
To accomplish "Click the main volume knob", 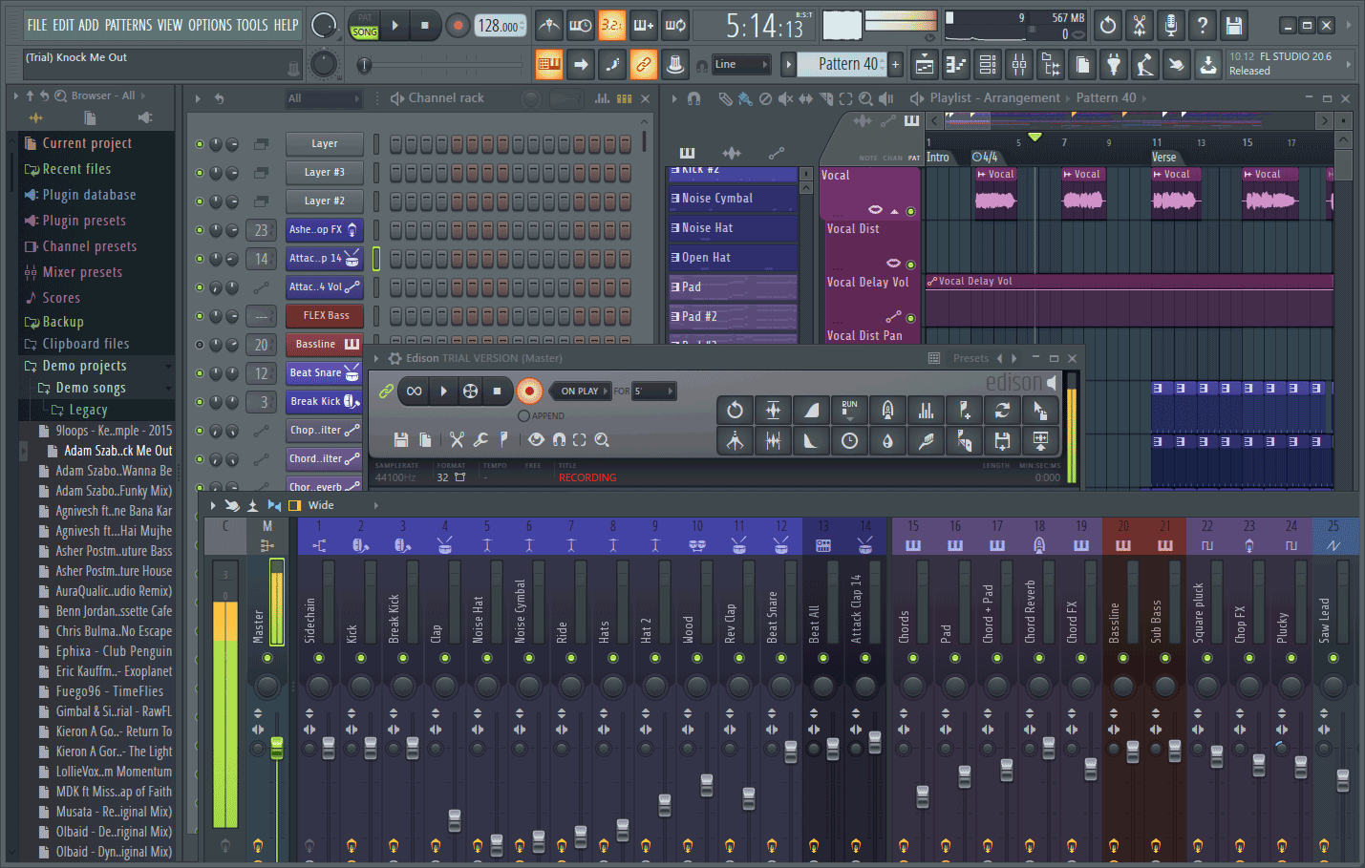I will [x=324, y=26].
